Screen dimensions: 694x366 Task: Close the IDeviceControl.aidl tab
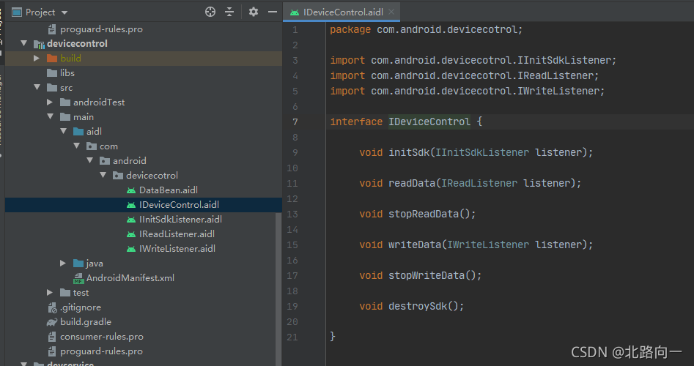[x=391, y=12]
